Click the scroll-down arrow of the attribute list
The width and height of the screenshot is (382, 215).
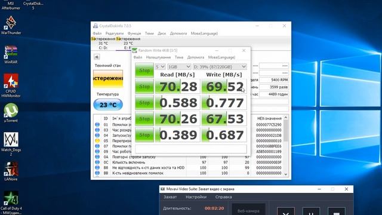point(286,174)
